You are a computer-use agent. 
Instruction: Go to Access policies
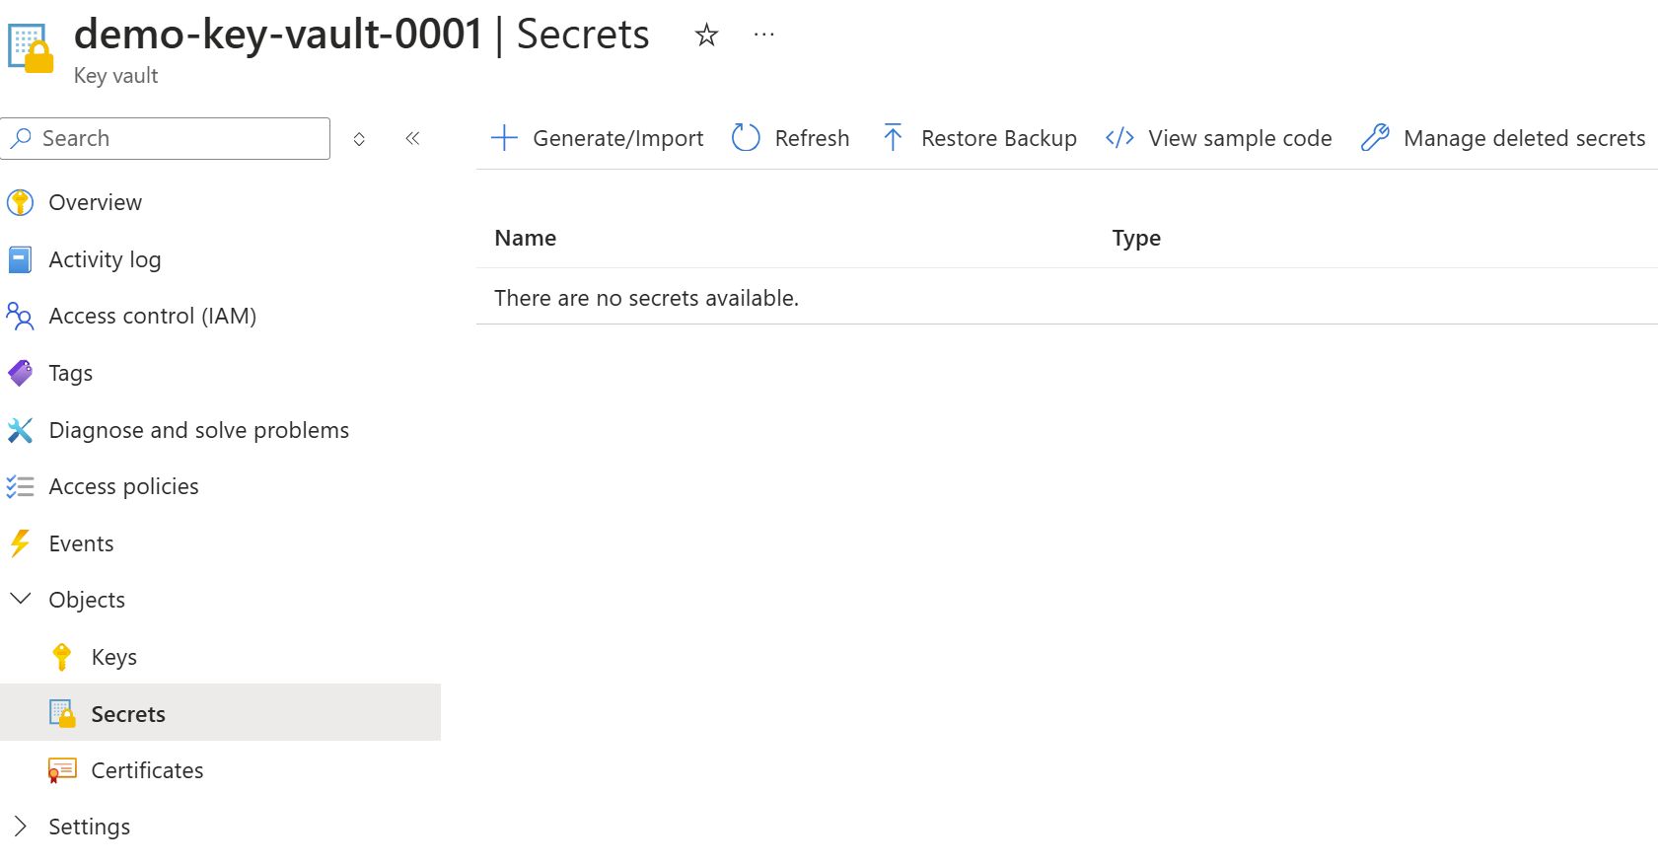[124, 486]
